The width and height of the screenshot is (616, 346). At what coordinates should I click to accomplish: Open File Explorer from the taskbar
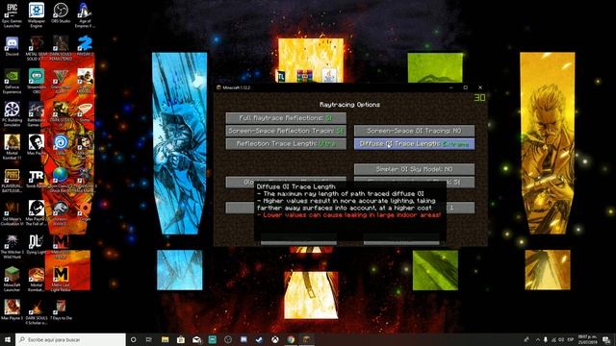point(165,339)
